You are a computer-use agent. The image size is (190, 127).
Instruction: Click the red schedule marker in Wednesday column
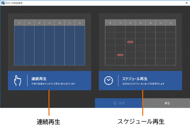click(130, 42)
